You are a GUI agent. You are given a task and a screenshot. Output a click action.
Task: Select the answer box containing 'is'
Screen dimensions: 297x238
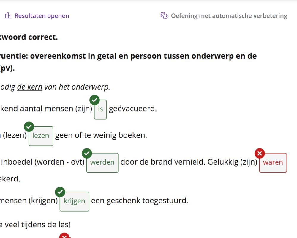pyautogui.click(x=100, y=109)
